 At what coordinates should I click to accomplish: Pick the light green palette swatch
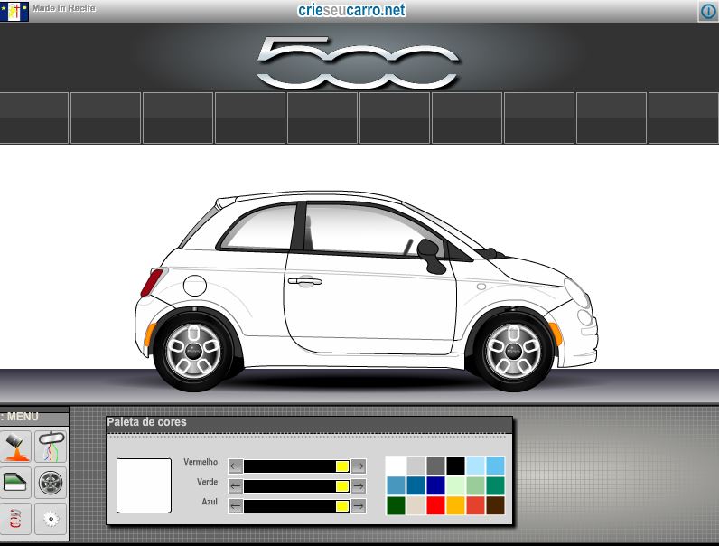[475, 486]
